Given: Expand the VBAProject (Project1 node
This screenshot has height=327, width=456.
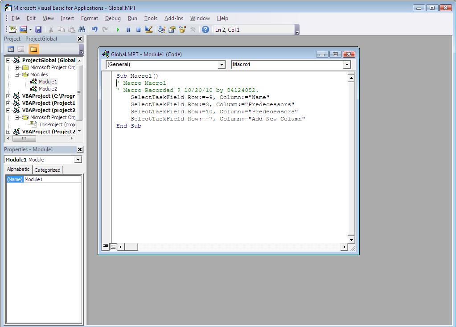Looking at the screenshot, I should (x=8, y=103).
